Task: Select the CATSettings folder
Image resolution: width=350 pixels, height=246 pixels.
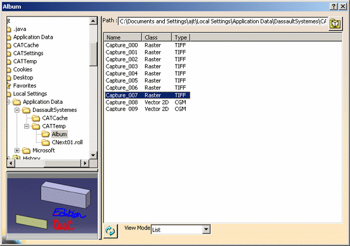Action: coord(29,53)
